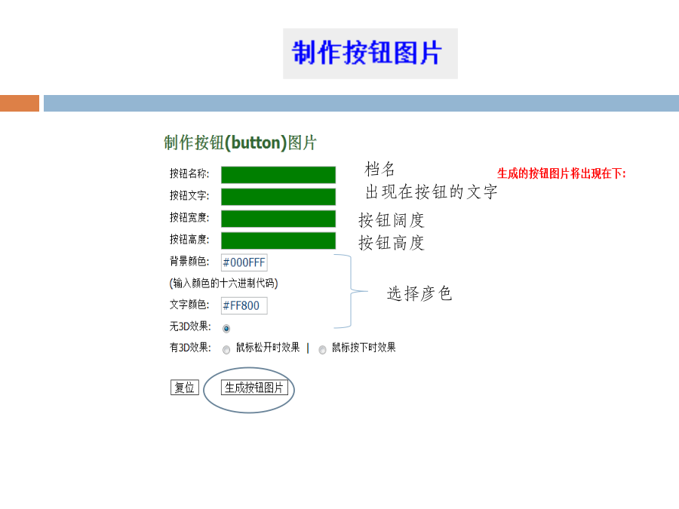Click the 制作按钮图片 title text

[367, 54]
